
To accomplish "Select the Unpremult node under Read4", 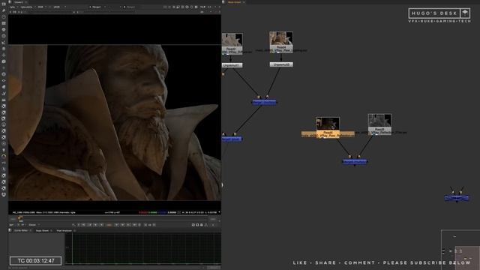I will pos(281,64).
